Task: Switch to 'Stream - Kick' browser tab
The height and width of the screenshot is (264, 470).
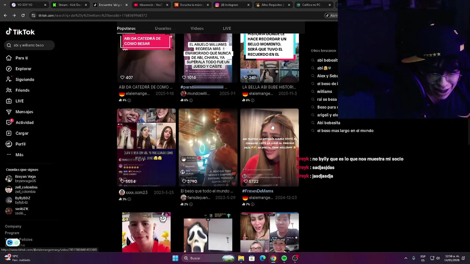Action: 70,5
